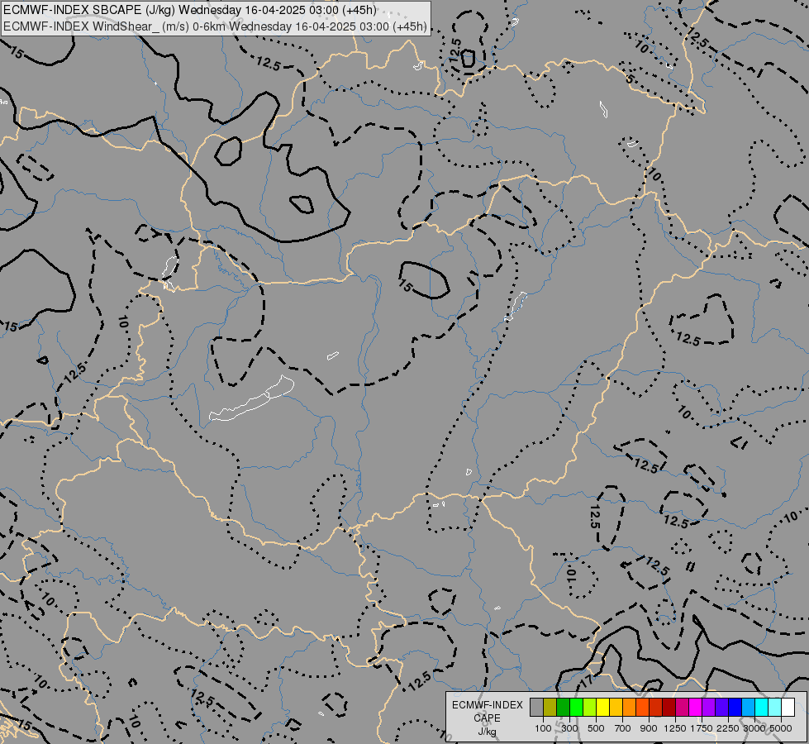Select the bright magenta legend swatch
Screen dimensions: 809x744
tap(695, 708)
